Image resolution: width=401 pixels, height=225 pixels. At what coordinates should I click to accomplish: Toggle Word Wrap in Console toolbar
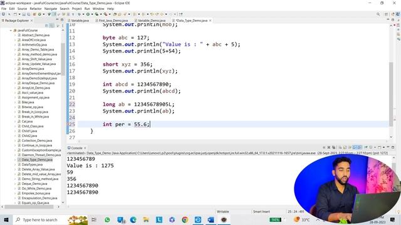[350, 147]
